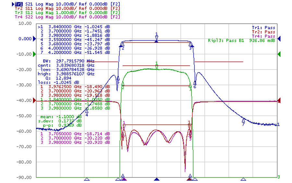292x183 pixels.
Task: Click dark red reference triangle on left edge
Action: (34, 100)
